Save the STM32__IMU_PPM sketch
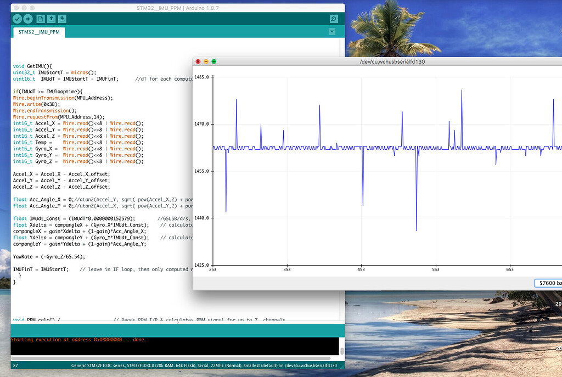This screenshot has height=377, width=562. pos(61,18)
